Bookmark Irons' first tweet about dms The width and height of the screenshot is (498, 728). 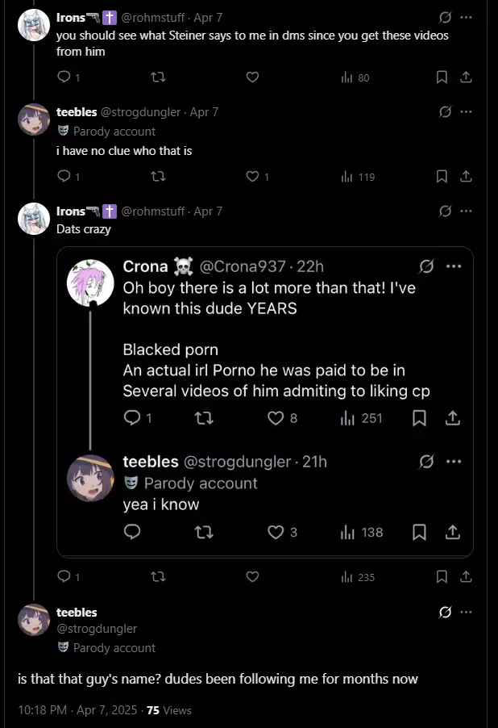coord(442,77)
